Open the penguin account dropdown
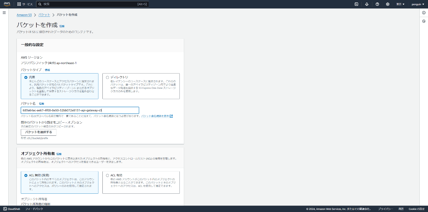Screen dimensions: 428x212 (418, 4)
